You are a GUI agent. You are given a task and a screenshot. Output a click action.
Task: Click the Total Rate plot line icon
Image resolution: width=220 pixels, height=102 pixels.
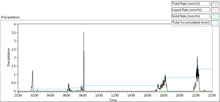click(215, 4)
